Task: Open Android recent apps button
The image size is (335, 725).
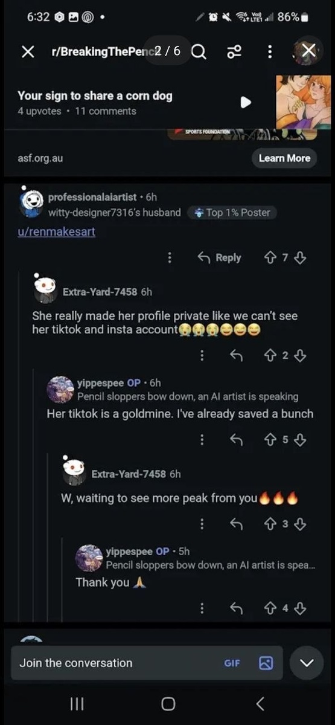Action: tap(77, 703)
